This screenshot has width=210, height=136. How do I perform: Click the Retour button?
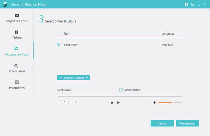pos(162,123)
